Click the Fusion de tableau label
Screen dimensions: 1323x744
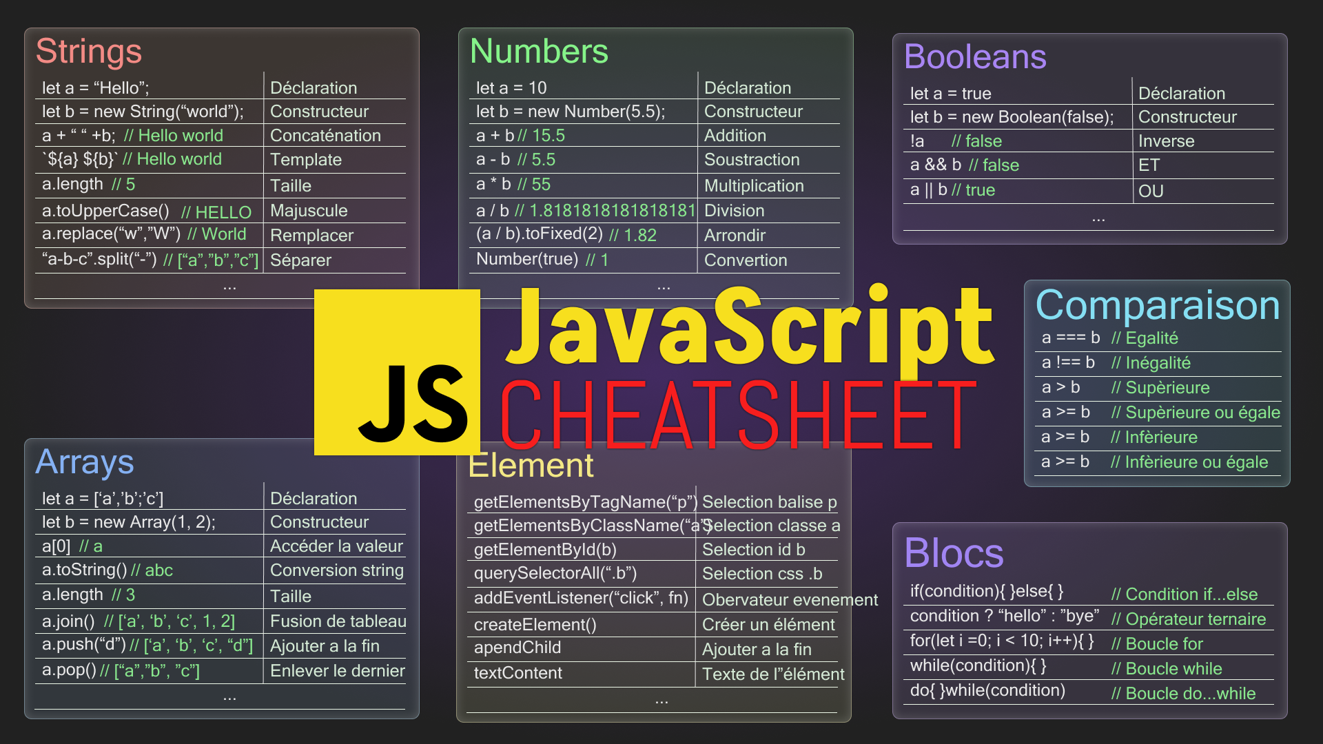tap(338, 621)
